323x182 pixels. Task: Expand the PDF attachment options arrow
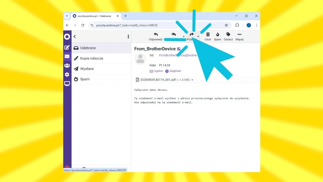192,80
